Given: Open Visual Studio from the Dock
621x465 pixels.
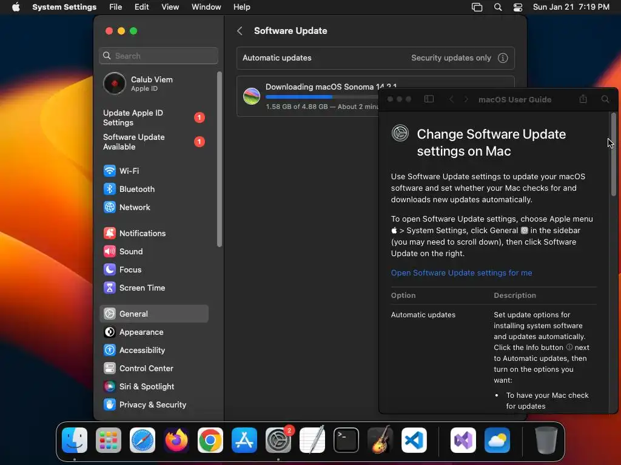Looking at the screenshot, I should pyautogui.click(x=463, y=440).
